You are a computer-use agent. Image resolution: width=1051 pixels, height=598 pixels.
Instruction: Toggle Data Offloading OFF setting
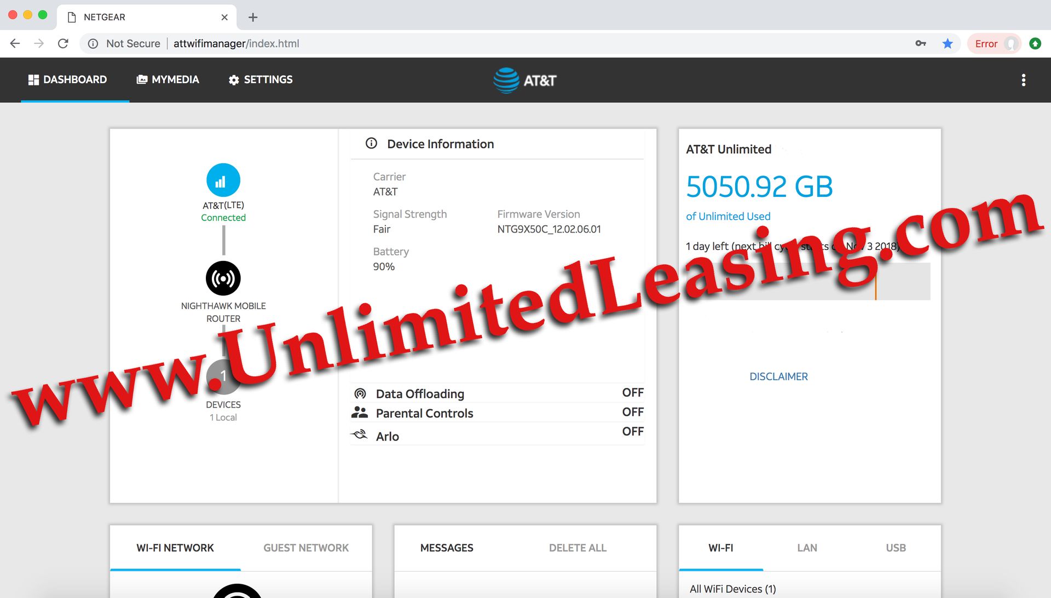pos(632,393)
